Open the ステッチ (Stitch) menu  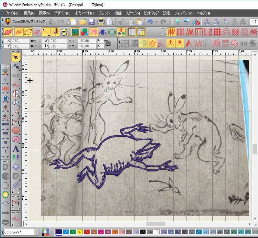pos(133,13)
